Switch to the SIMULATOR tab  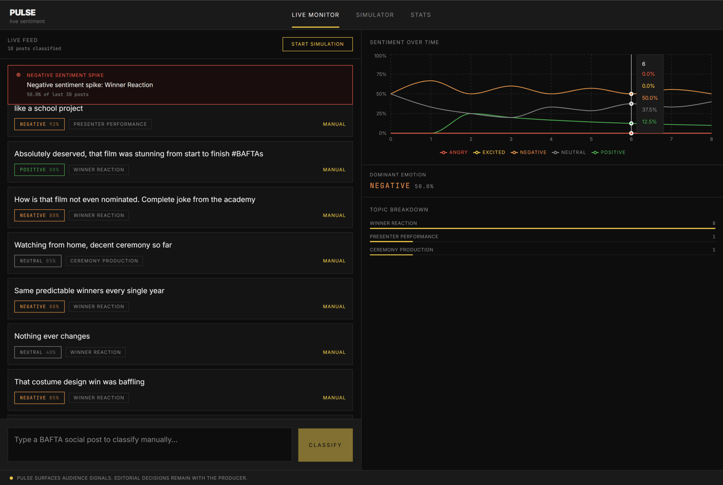[375, 15]
